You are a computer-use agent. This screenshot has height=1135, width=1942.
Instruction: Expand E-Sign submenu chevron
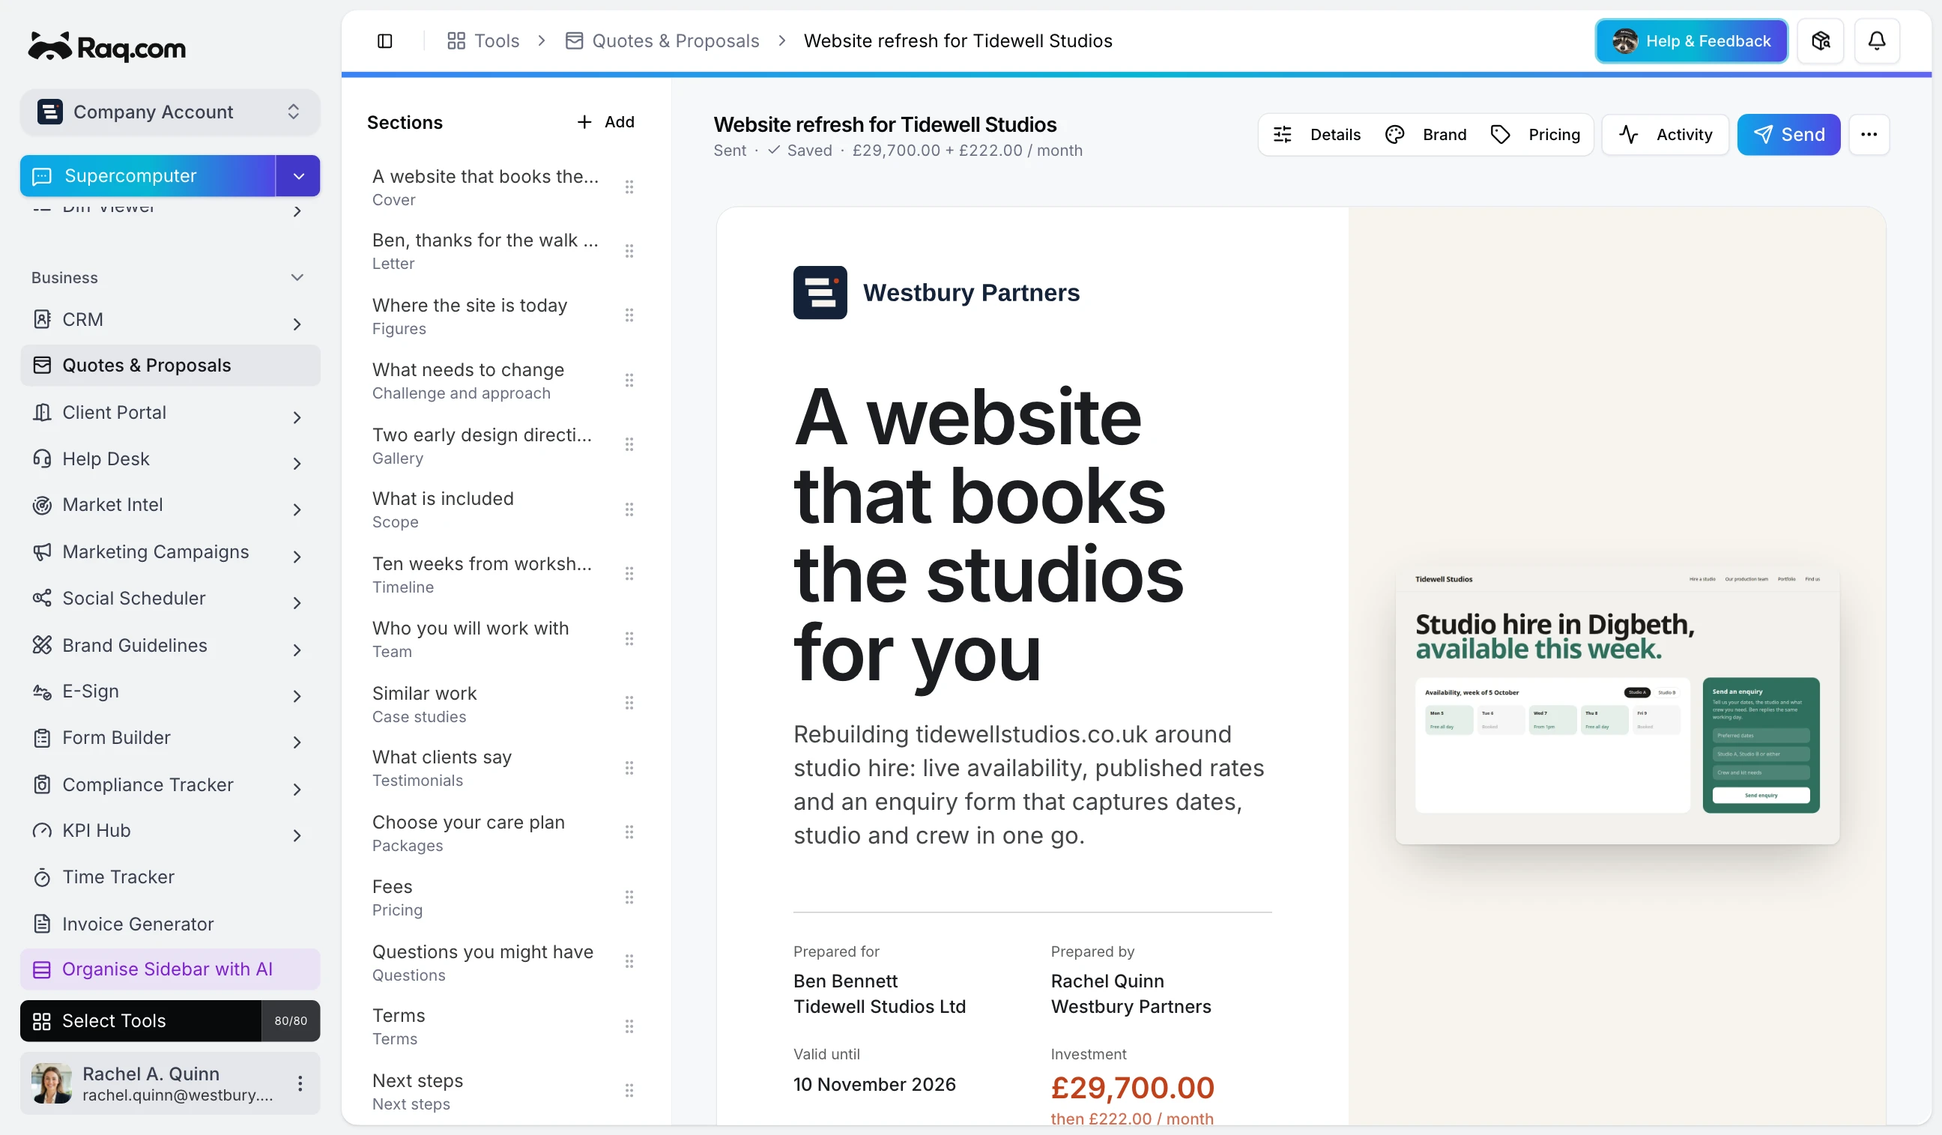pos(297,697)
